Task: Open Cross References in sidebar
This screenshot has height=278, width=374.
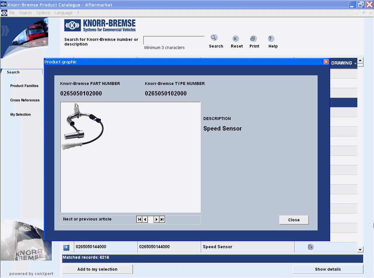Action: coord(25,100)
